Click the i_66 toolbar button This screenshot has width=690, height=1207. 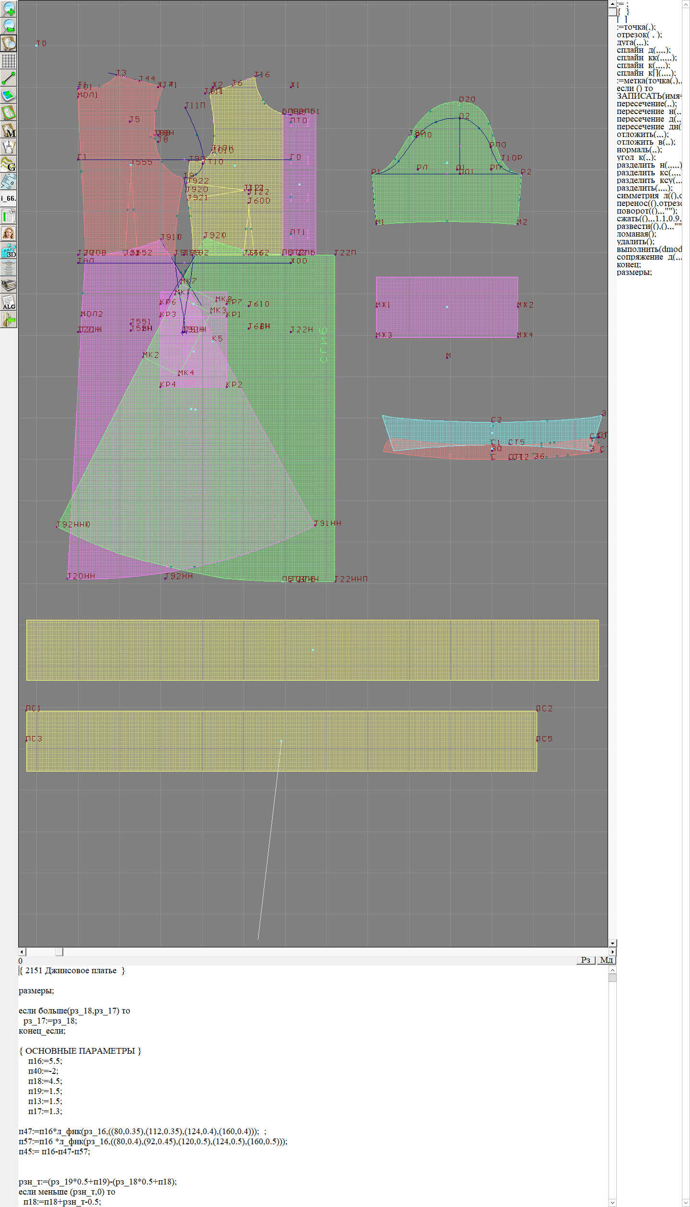click(9, 198)
